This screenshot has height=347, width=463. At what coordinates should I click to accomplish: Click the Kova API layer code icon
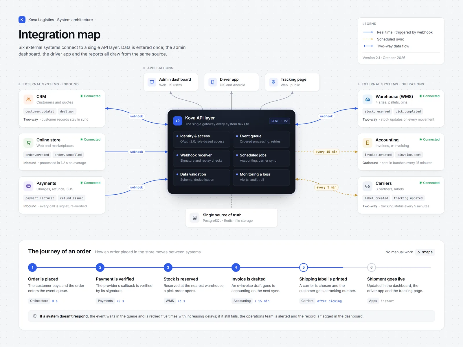click(x=178, y=121)
